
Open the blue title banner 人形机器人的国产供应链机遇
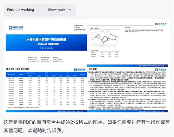coord(46,42)
